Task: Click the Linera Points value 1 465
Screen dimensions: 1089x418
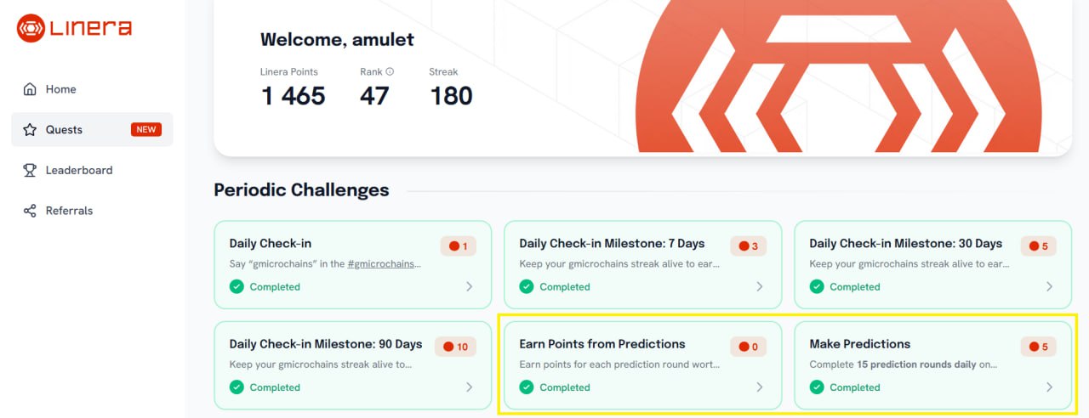Action: click(293, 96)
